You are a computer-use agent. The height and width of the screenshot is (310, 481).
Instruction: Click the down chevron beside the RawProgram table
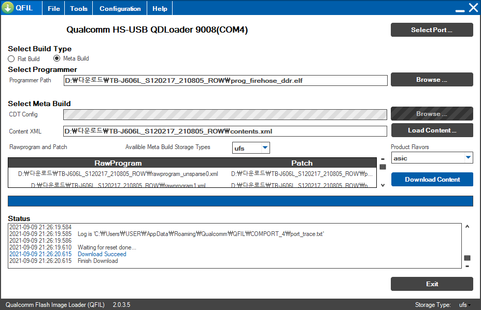point(383,185)
